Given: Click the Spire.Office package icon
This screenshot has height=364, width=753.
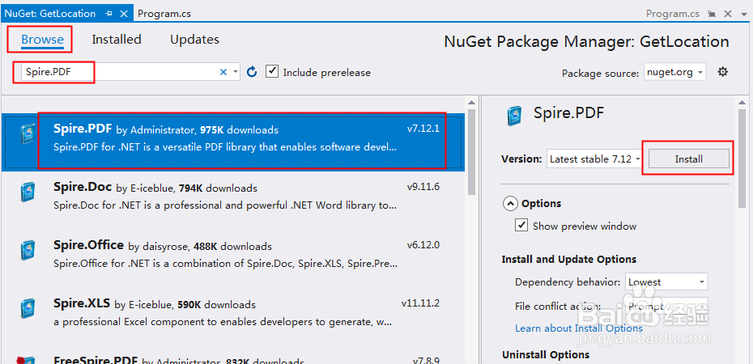Looking at the screenshot, I should [x=28, y=250].
